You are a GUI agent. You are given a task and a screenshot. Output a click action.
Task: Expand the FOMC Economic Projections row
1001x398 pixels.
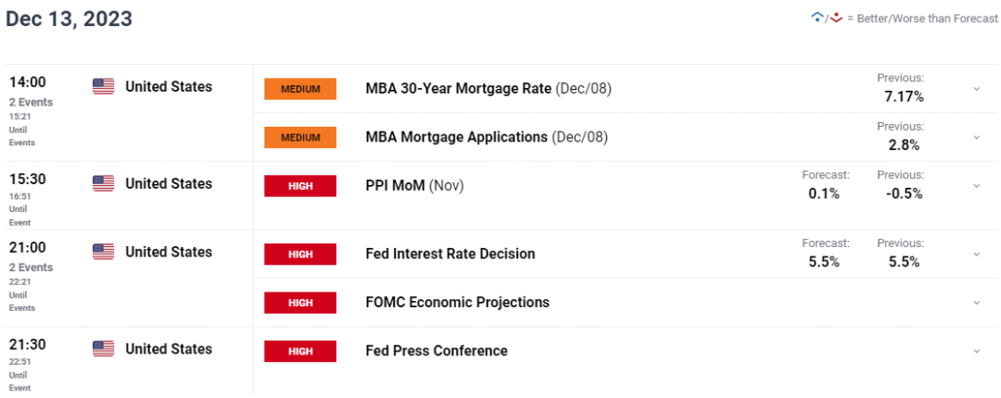(x=976, y=303)
